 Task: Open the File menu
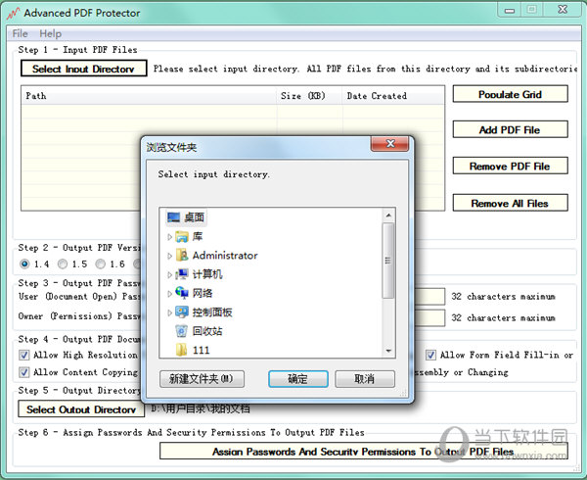21,33
